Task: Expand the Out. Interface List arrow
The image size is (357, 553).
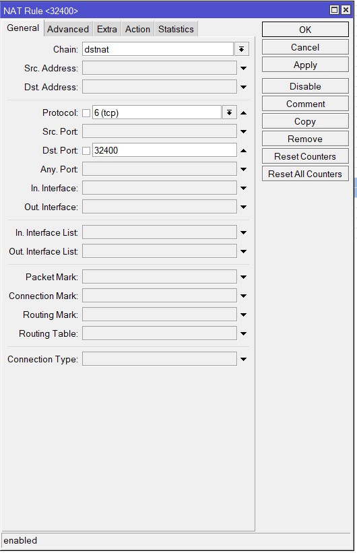Action: click(x=243, y=251)
